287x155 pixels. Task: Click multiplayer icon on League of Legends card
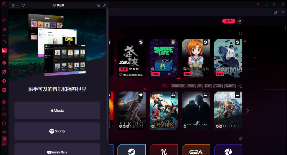pyautogui.click(x=173, y=95)
